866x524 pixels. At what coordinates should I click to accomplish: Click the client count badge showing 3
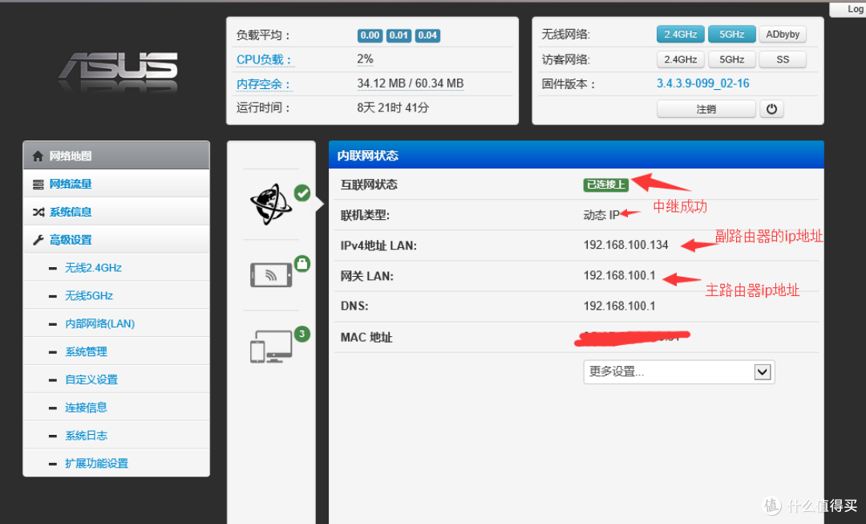(x=301, y=334)
